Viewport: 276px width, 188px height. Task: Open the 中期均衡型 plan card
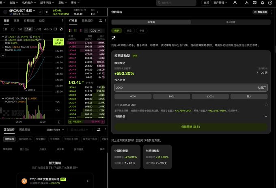click(x=126, y=157)
